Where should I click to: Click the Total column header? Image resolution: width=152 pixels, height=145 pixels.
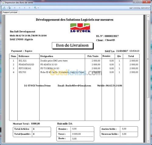[x=131, y=56]
